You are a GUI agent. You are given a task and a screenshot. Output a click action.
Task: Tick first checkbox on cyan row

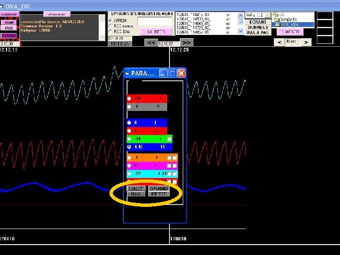point(169,174)
